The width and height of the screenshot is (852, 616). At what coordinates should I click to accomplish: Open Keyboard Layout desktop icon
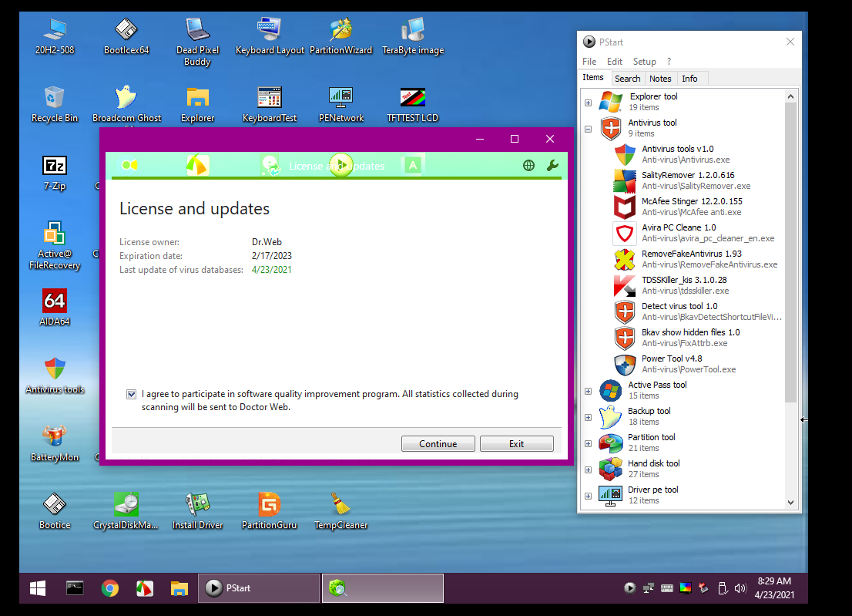pyautogui.click(x=270, y=37)
